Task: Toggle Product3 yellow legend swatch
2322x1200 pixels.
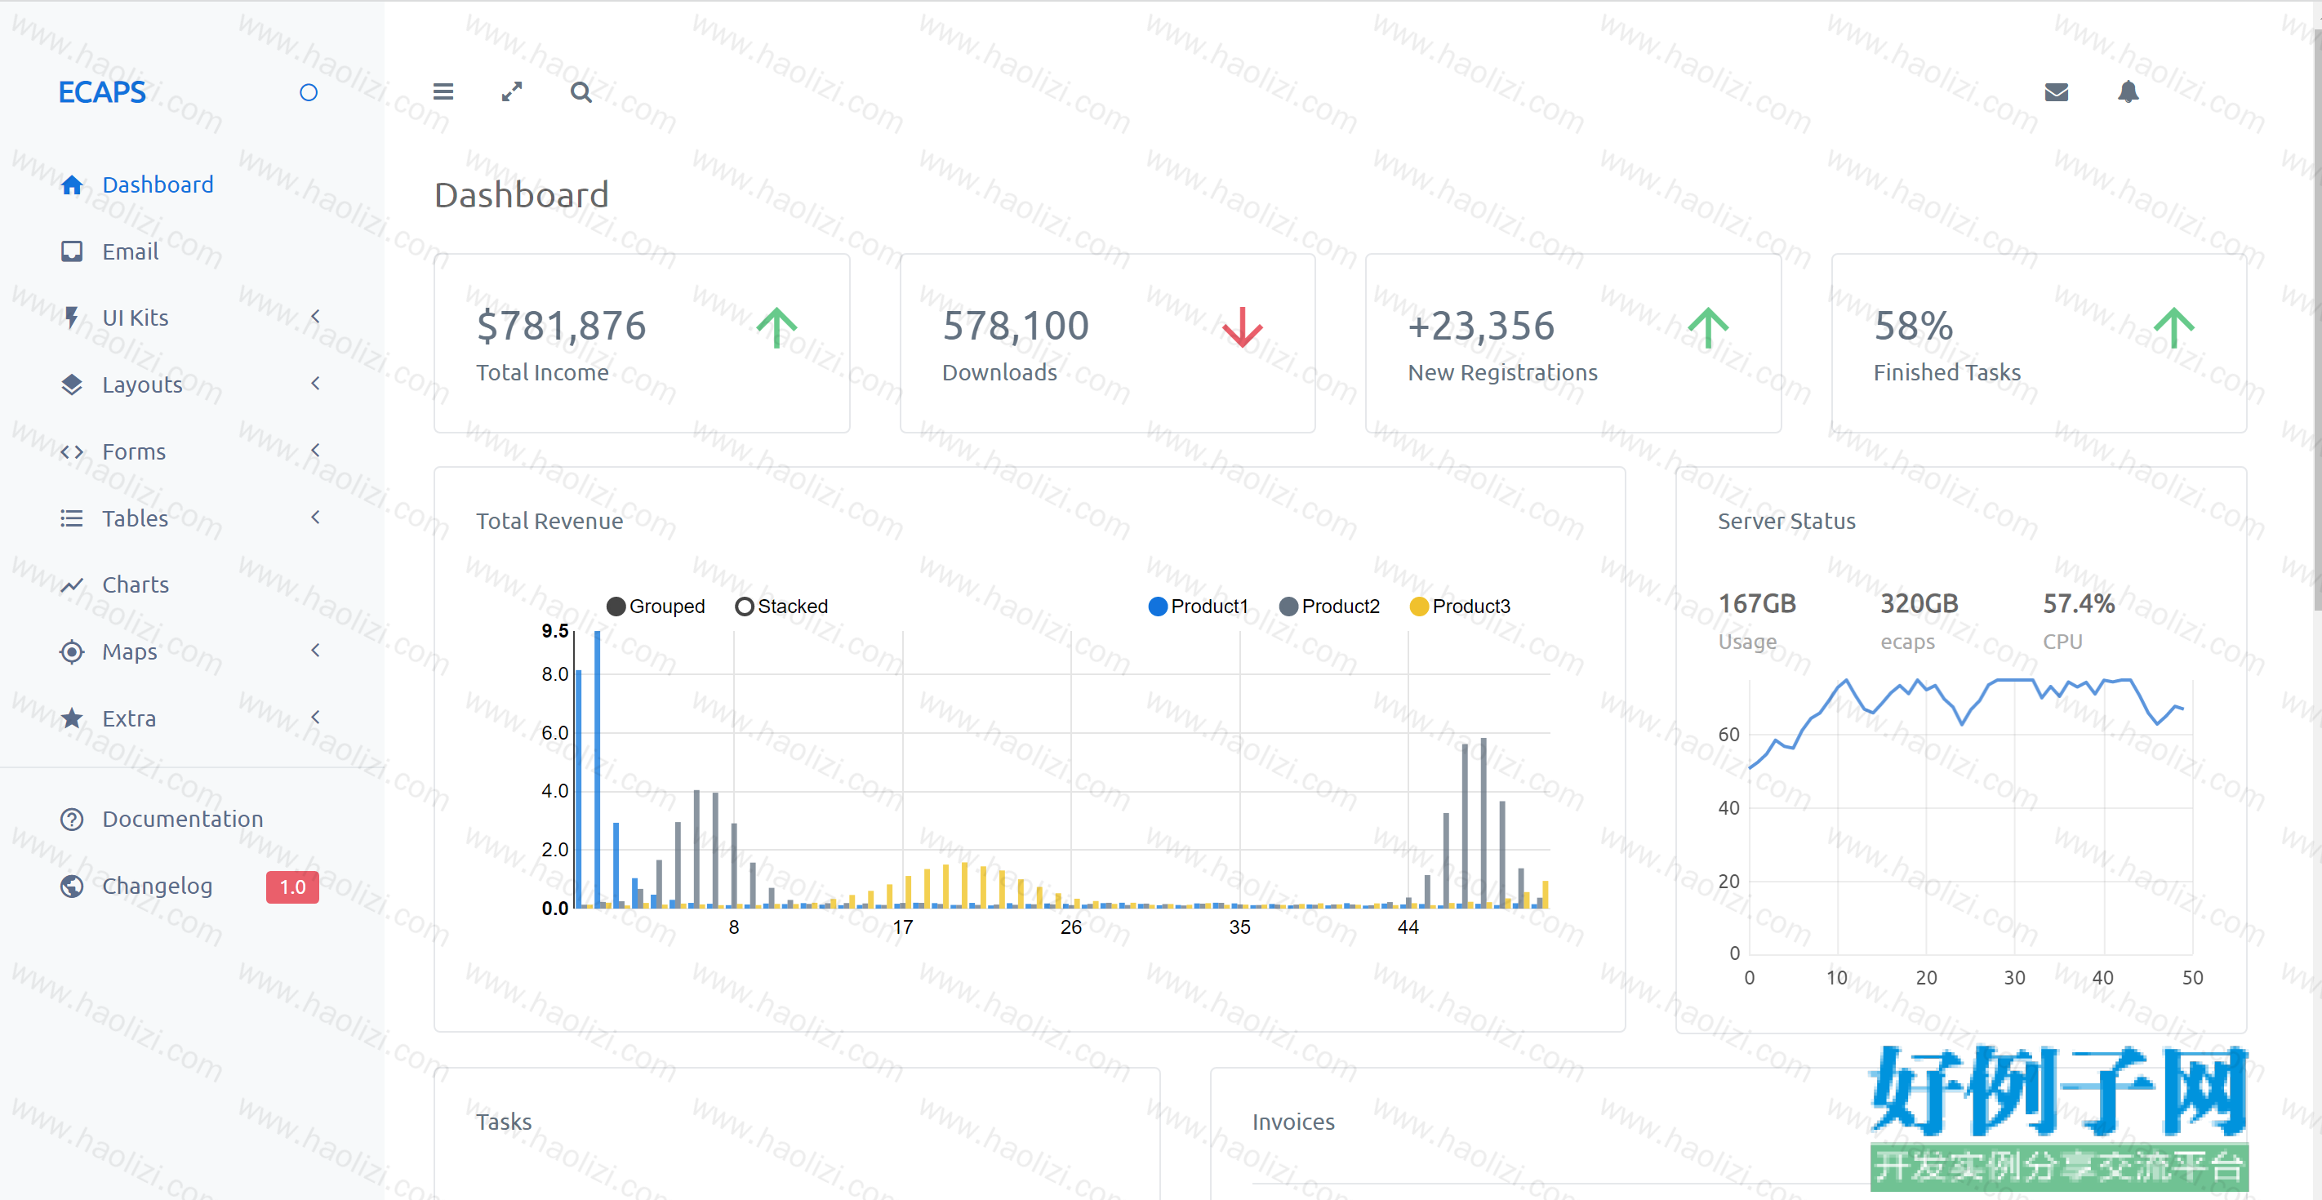Action: (1419, 607)
